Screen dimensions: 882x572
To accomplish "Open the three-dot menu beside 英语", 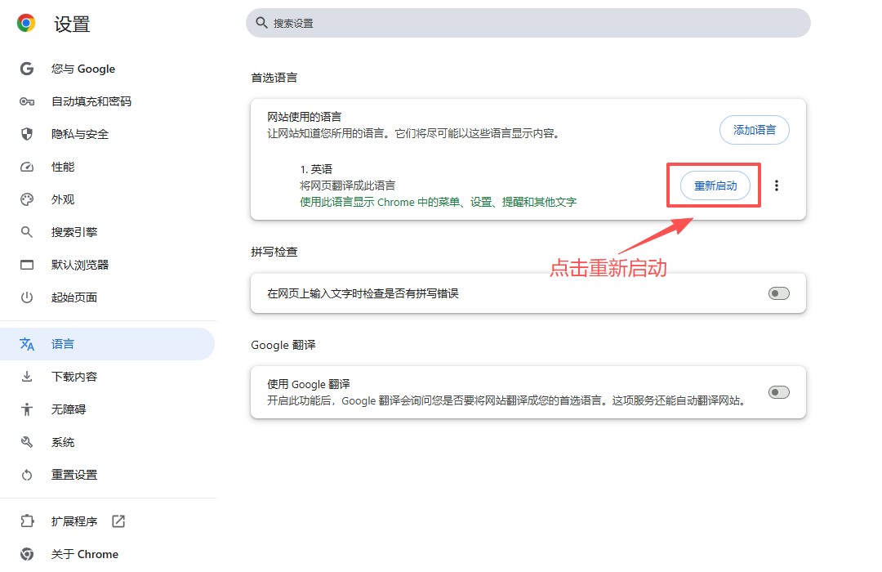I will pos(777,185).
